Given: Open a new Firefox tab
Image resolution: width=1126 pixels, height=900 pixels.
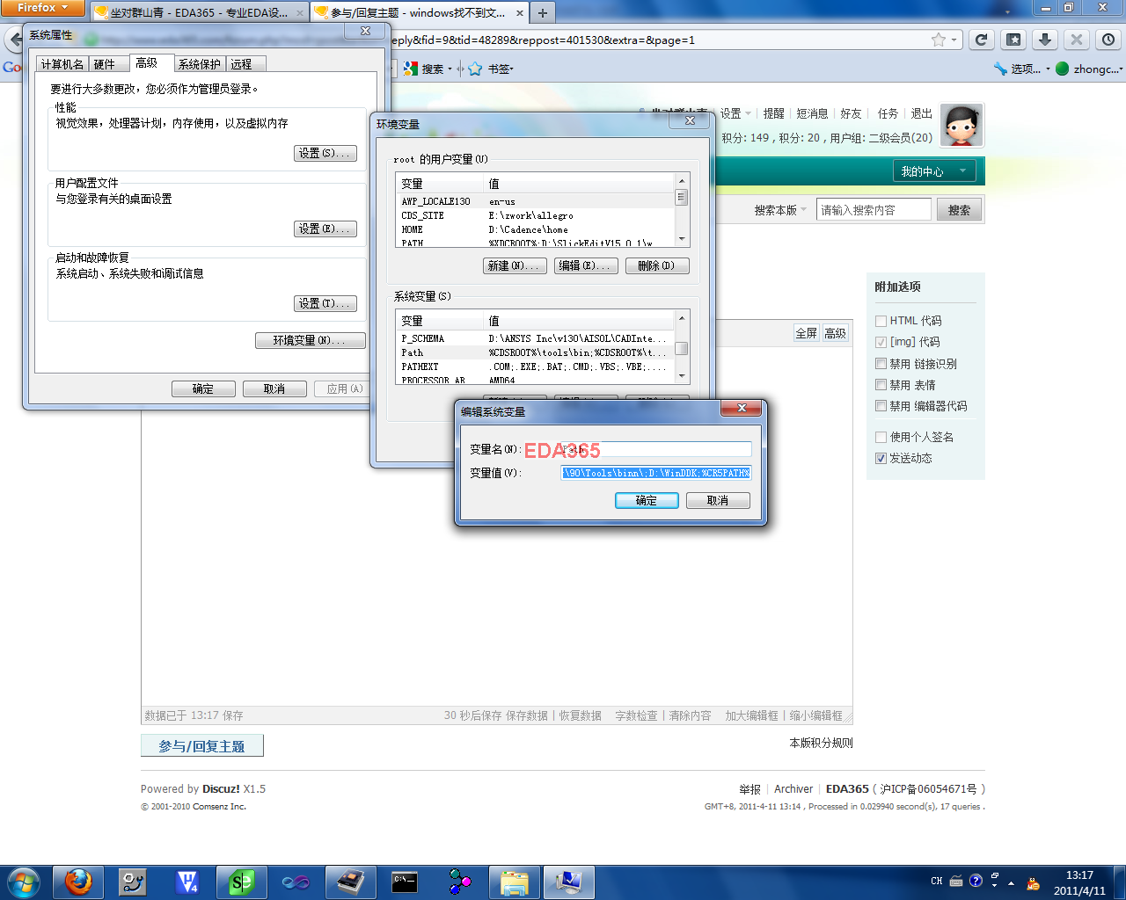Looking at the screenshot, I should [x=543, y=13].
